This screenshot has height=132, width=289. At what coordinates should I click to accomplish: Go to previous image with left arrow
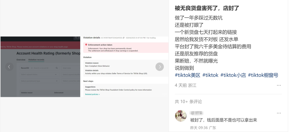(x=9, y=67)
